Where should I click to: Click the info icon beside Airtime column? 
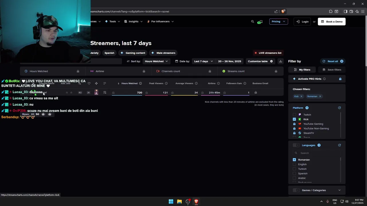click(218, 83)
